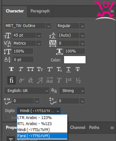The width and height of the screenshot is (116, 141).
Task: Click the kerning V/A icon
Action: tap(7, 44)
